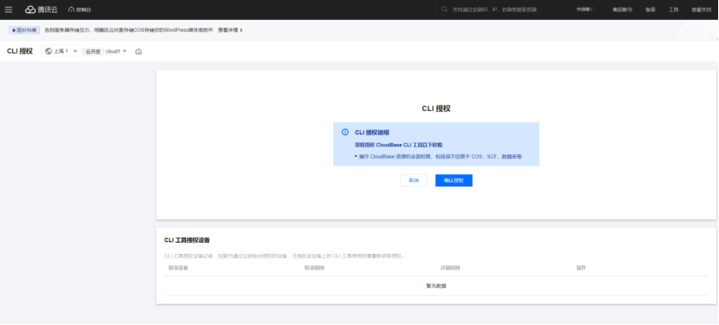Click the info icon in CLI 授权说明
Viewport: 719px width, 325px height.
click(x=345, y=132)
